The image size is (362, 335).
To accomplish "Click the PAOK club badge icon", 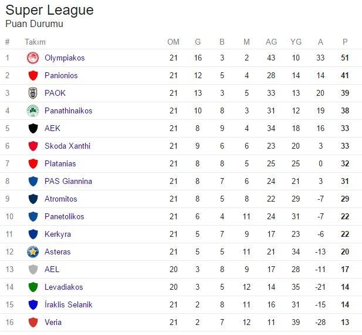I will pyautogui.click(x=33, y=93).
